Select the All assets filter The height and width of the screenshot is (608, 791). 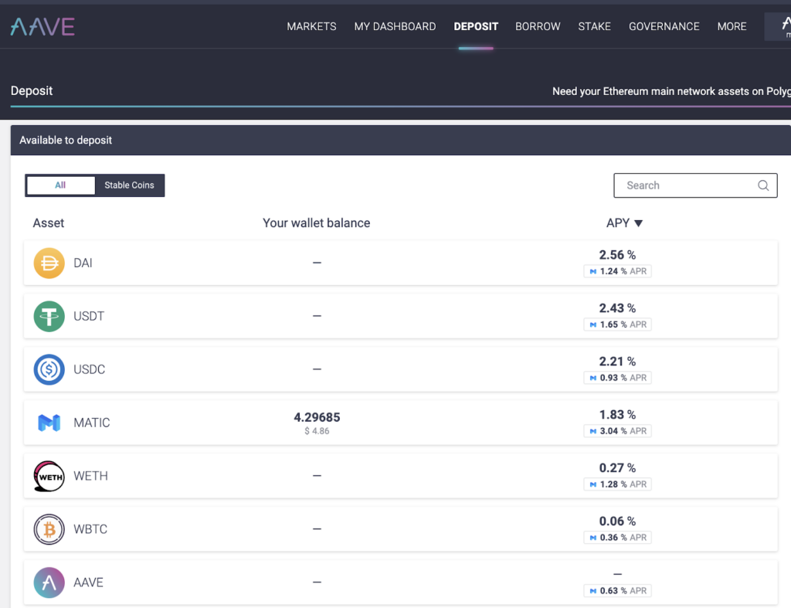(x=60, y=185)
